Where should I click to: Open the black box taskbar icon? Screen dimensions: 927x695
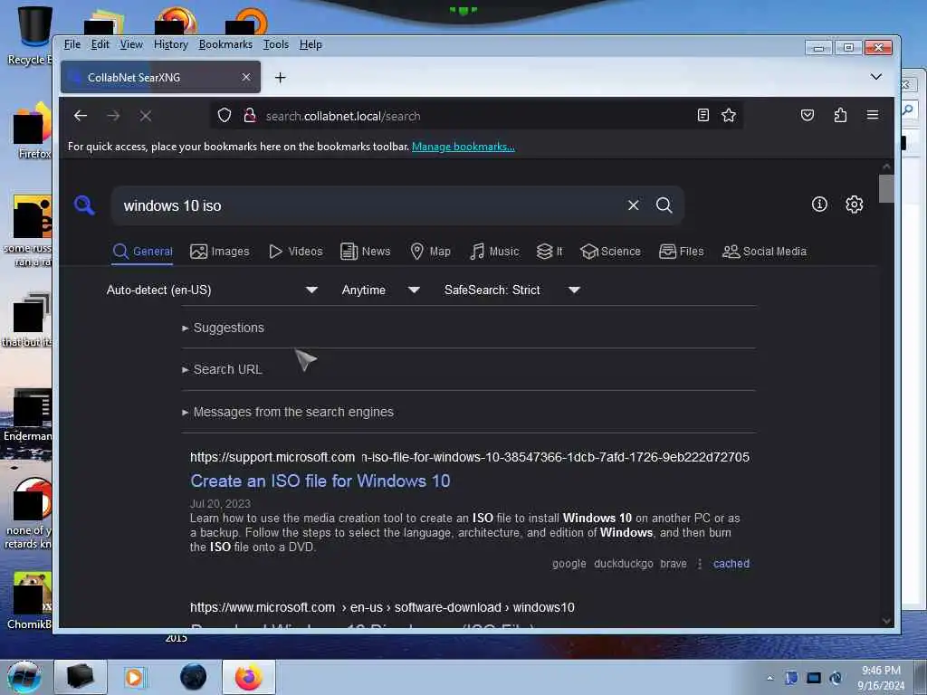(x=81, y=677)
